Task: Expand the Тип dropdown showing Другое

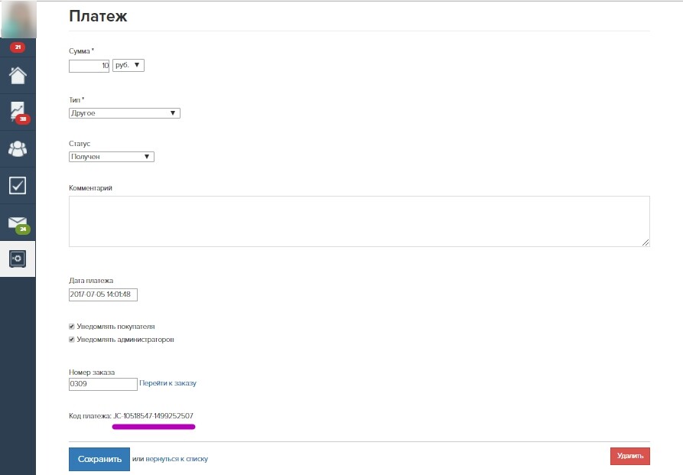Action: click(x=125, y=113)
